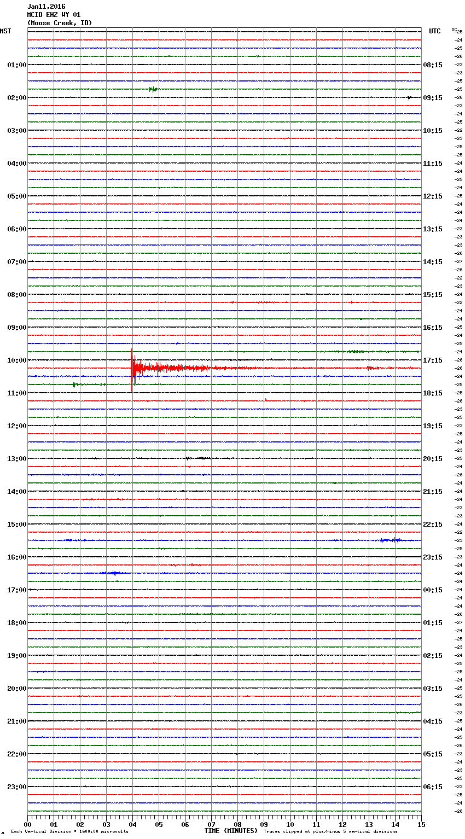Select the 17:00 MST hour label
465x839 pixels.
pyautogui.click(x=17, y=590)
